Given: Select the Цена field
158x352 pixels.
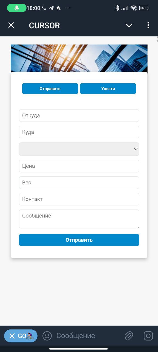Looking at the screenshot, I should [79, 166].
